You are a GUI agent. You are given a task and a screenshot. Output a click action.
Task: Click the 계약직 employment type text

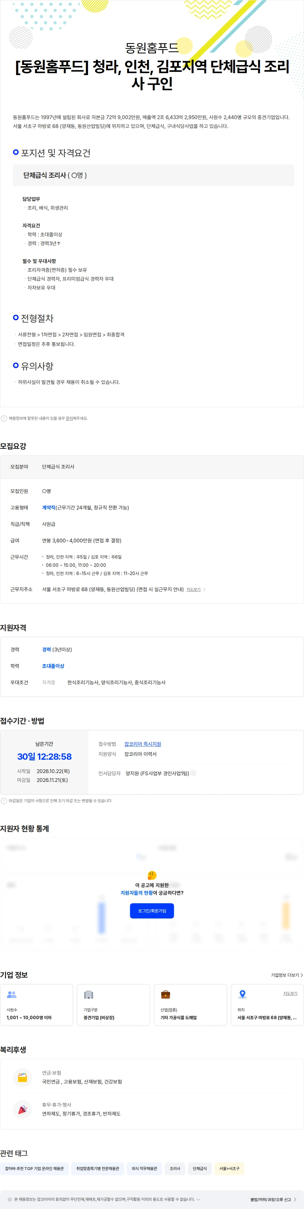[49, 507]
